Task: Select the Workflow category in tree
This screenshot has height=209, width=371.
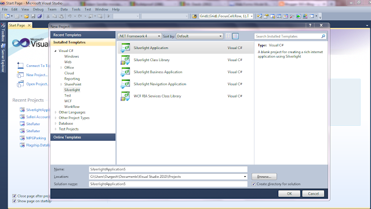Action: (72, 107)
